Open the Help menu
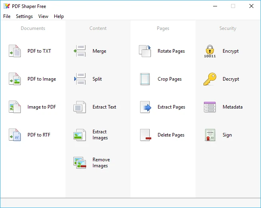This screenshot has width=261, height=208. coord(59,16)
